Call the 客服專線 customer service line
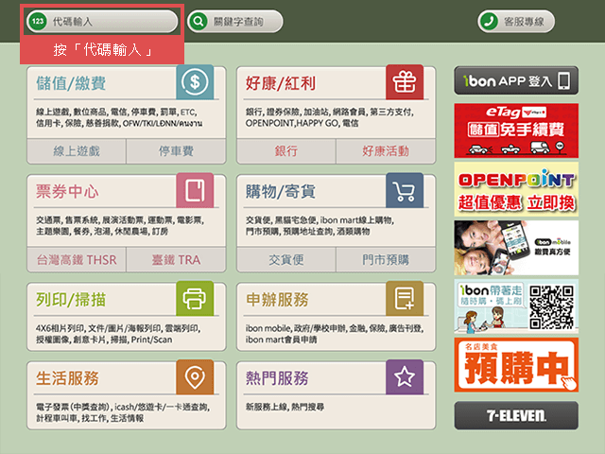 [x=516, y=21]
